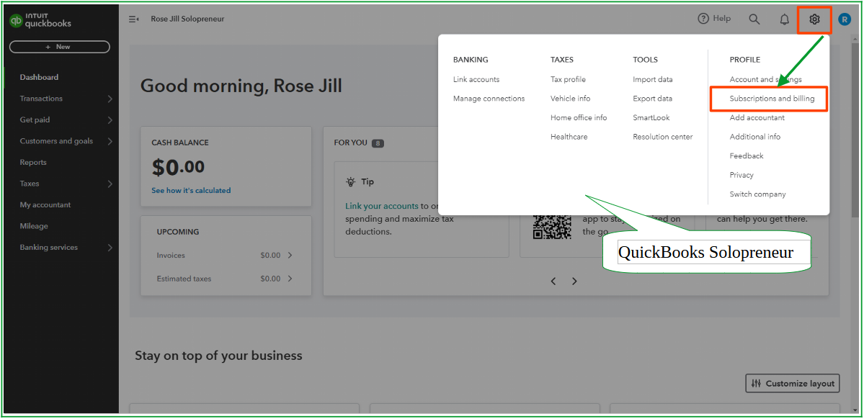
Task: Open the See how it's calculated link
Action: (x=191, y=190)
